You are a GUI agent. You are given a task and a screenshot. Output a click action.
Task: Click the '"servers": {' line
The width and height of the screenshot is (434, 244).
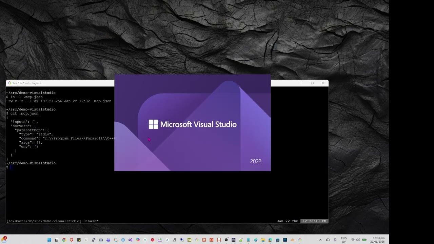(23, 126)
